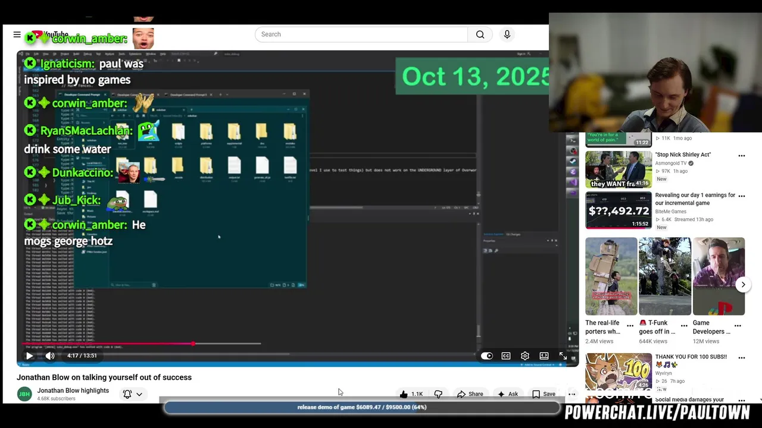
Task: Open the YouTube hamburger guide menu
Action: click(x=17, y=34)
